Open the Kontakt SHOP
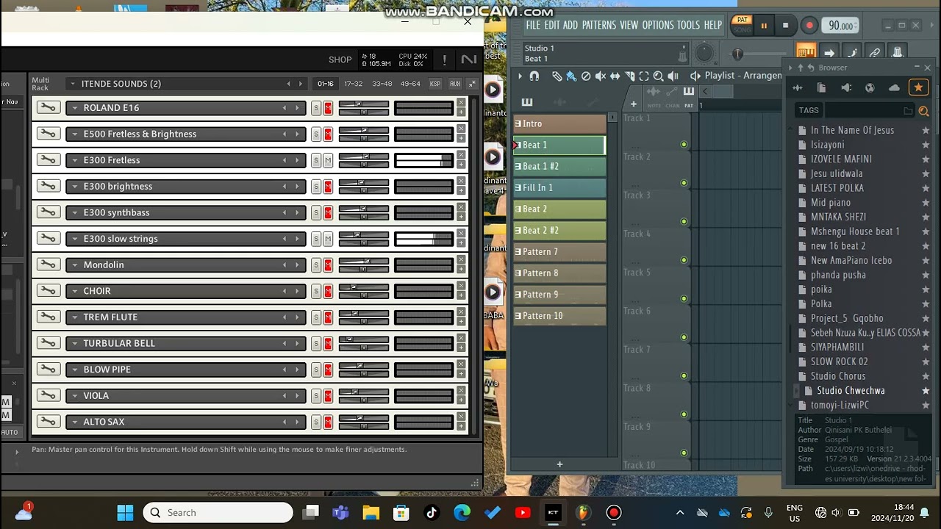941x529 pixels. 340,60
